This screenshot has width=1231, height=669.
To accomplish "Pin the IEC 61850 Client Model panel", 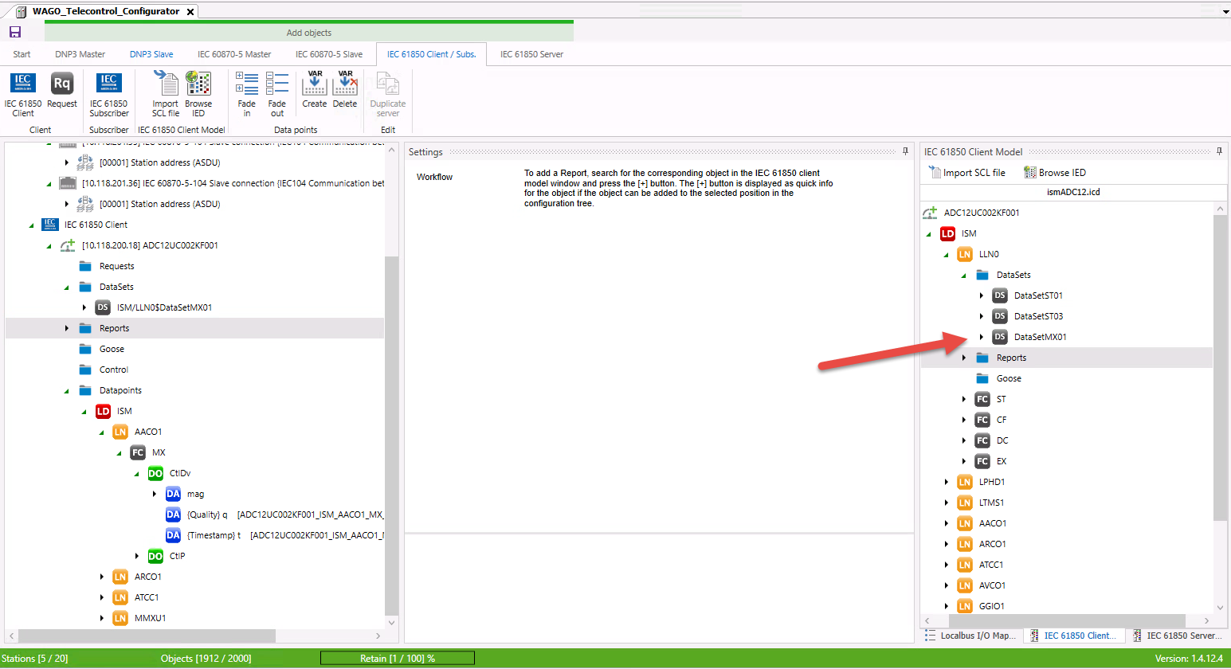I will (1219, 151).
